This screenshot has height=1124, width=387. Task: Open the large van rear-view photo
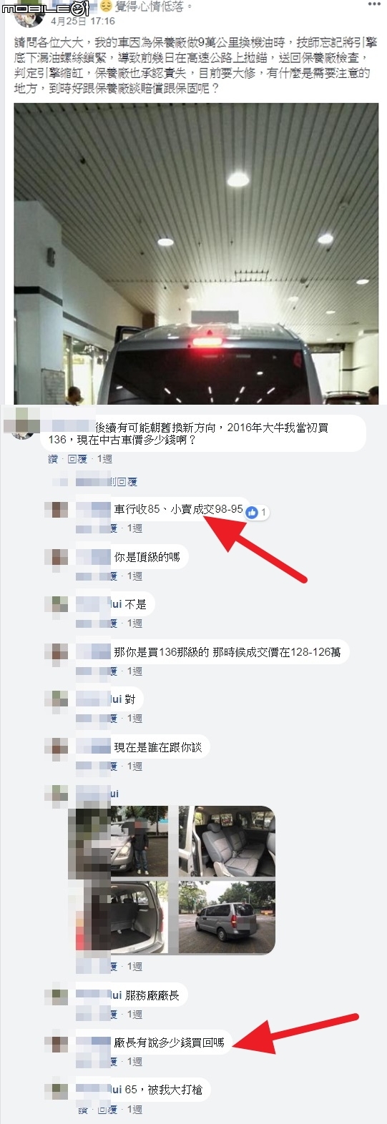196,254
